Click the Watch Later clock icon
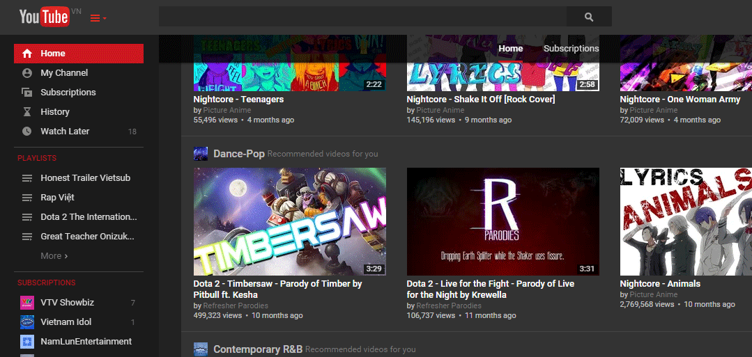The height and width of the screenshot is (357, 752). point(27,132)
